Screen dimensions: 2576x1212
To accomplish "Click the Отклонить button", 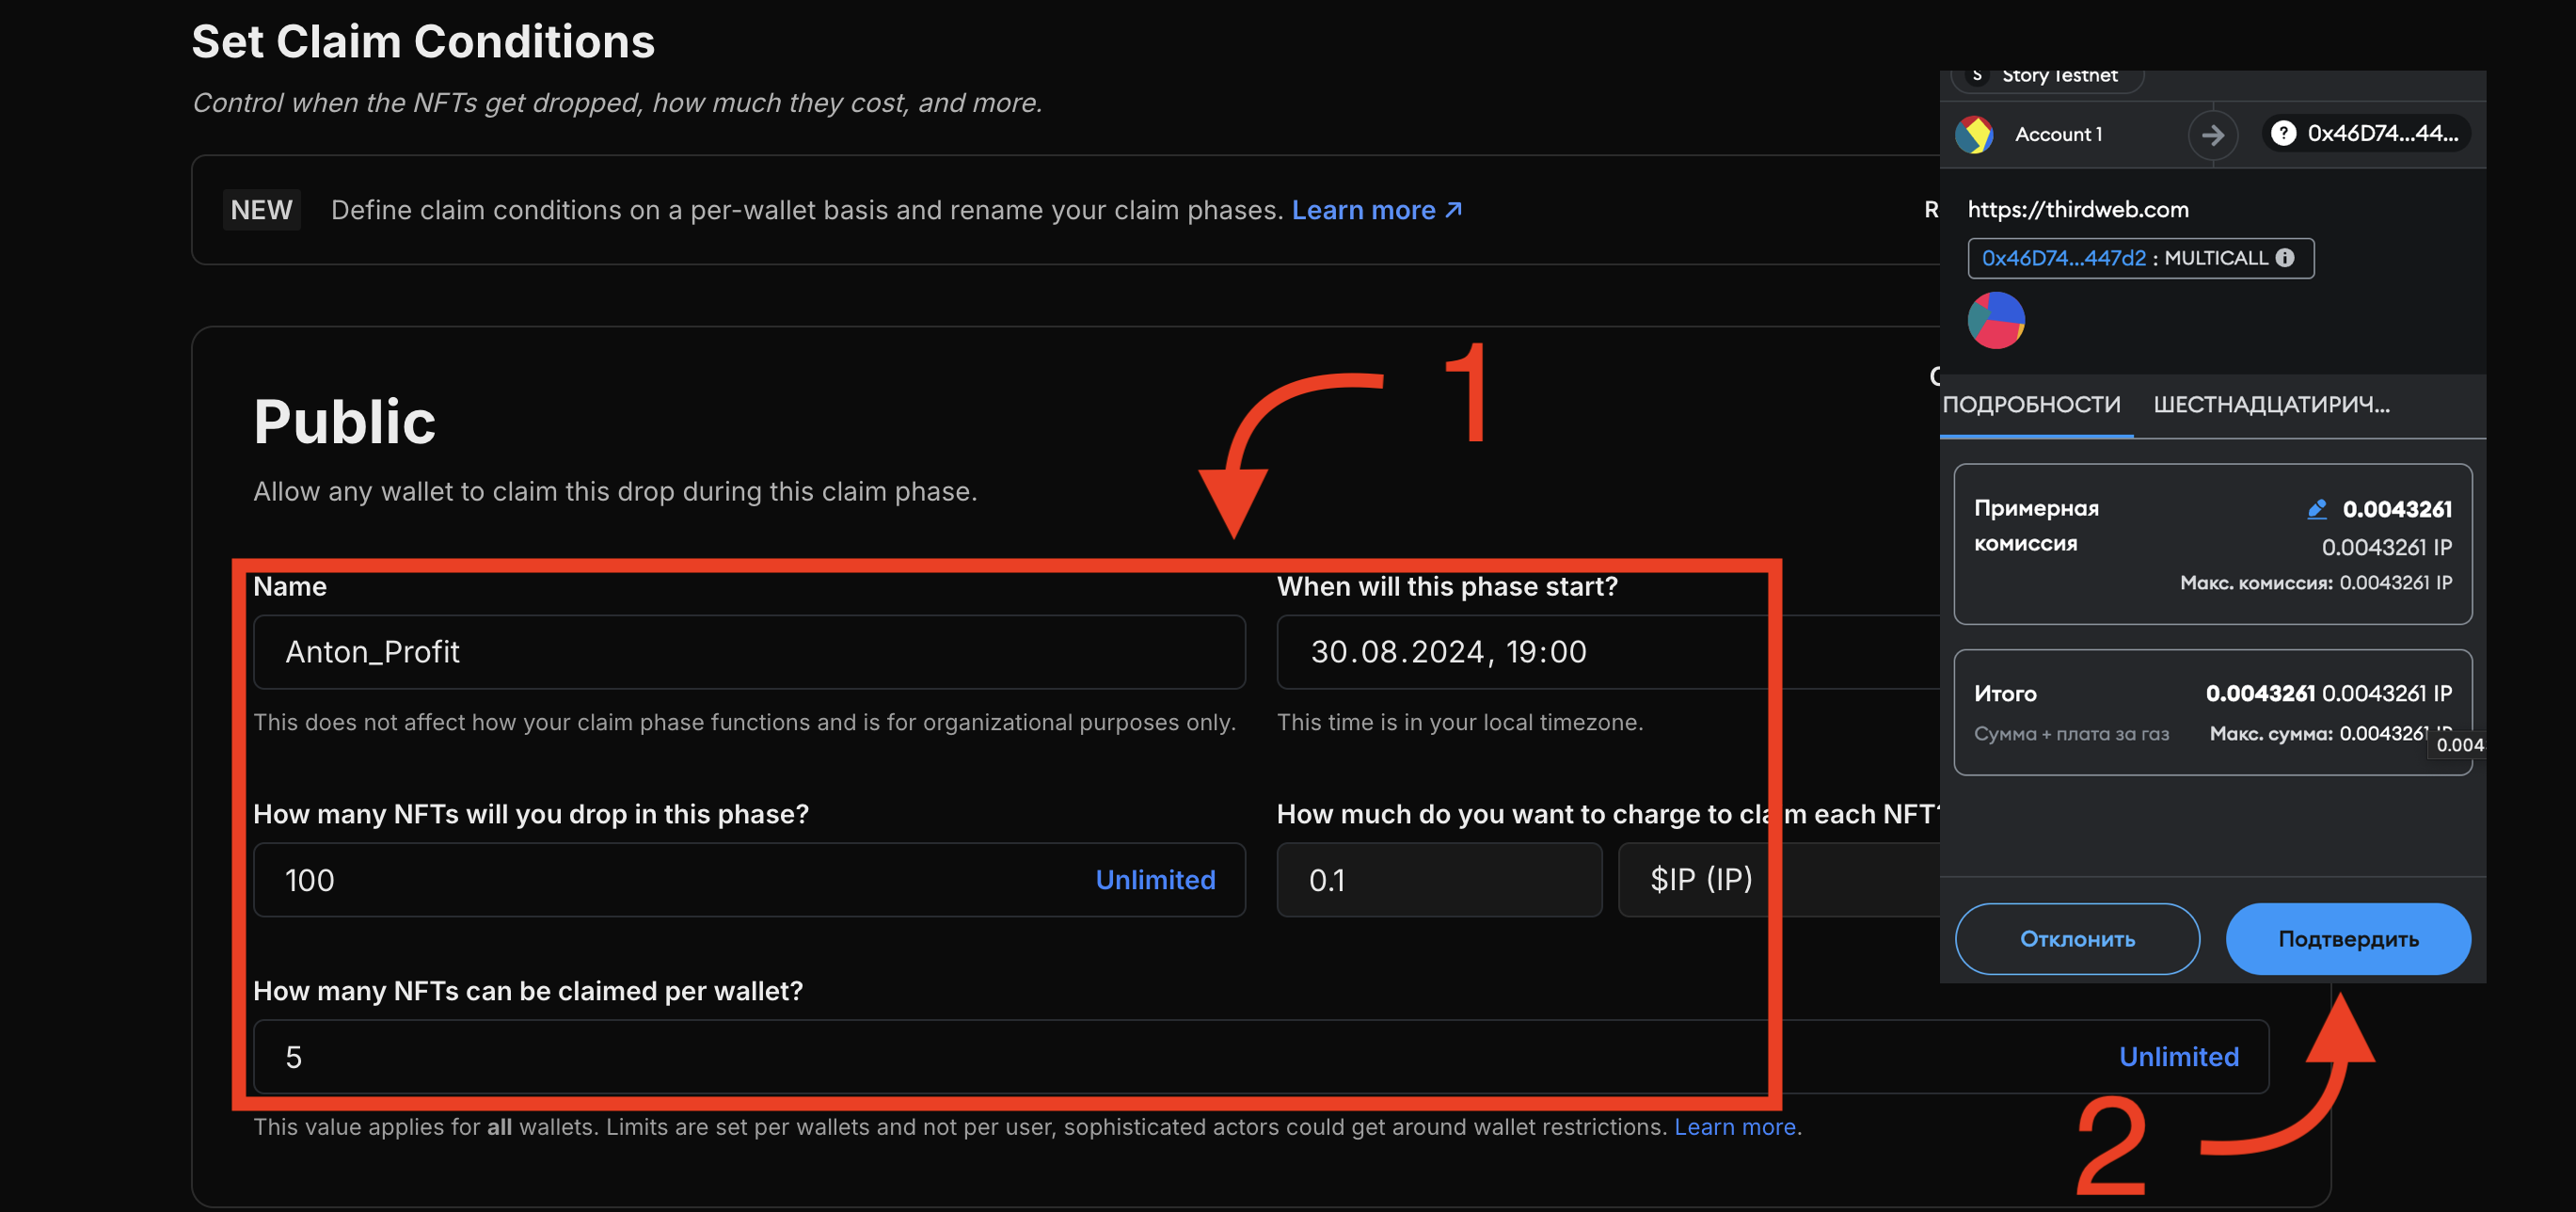I will [x=2077, y=938].
